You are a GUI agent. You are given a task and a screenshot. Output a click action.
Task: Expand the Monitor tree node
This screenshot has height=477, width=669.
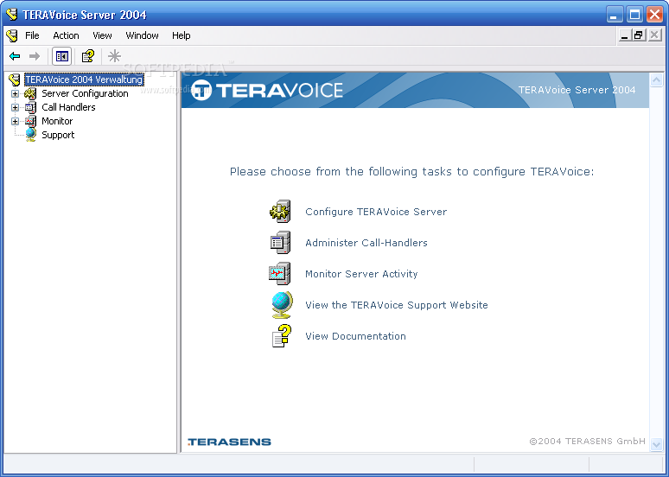[x=15, y=121]
